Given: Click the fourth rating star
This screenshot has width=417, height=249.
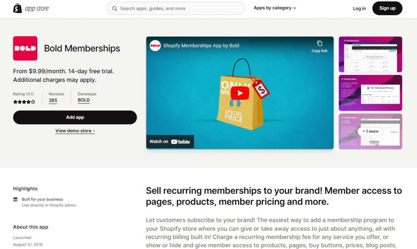Looking at the screenshot, I should 29,102.
